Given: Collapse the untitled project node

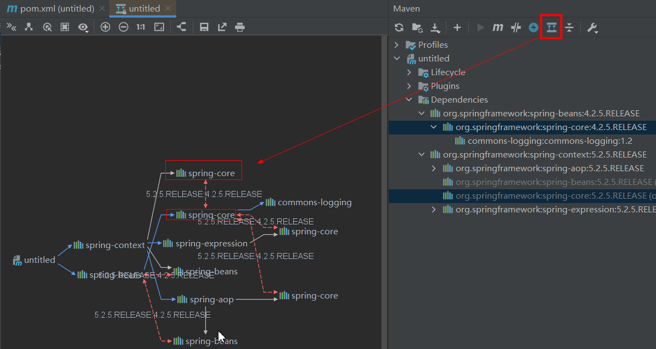Looking at the screenshot, I should point(396,59).
